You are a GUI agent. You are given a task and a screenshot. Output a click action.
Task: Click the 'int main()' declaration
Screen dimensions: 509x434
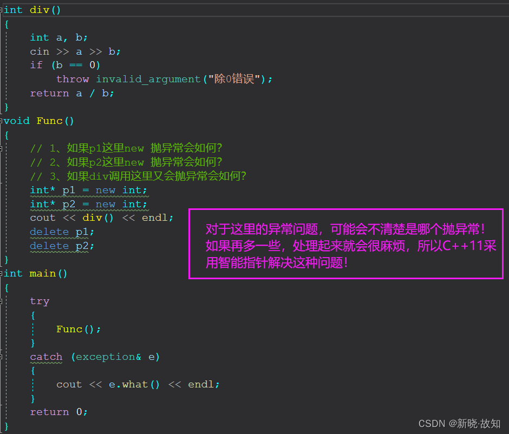click(35, 274)
